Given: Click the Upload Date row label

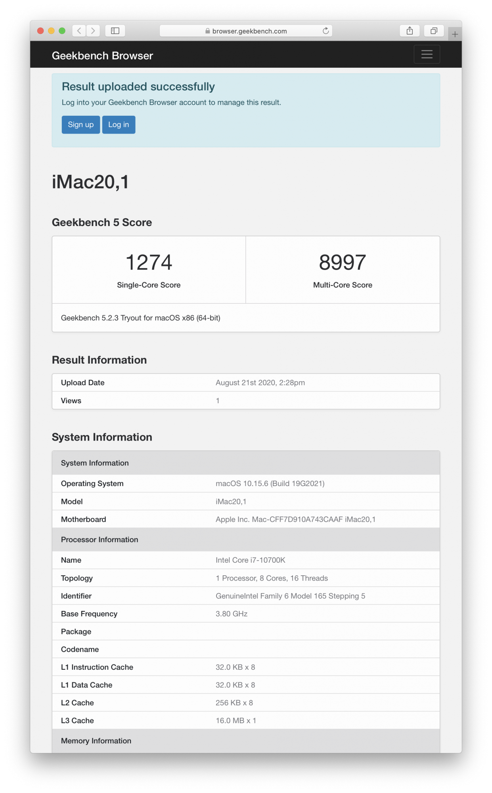Looking at the screenshot, I should [x=83, y=383].
